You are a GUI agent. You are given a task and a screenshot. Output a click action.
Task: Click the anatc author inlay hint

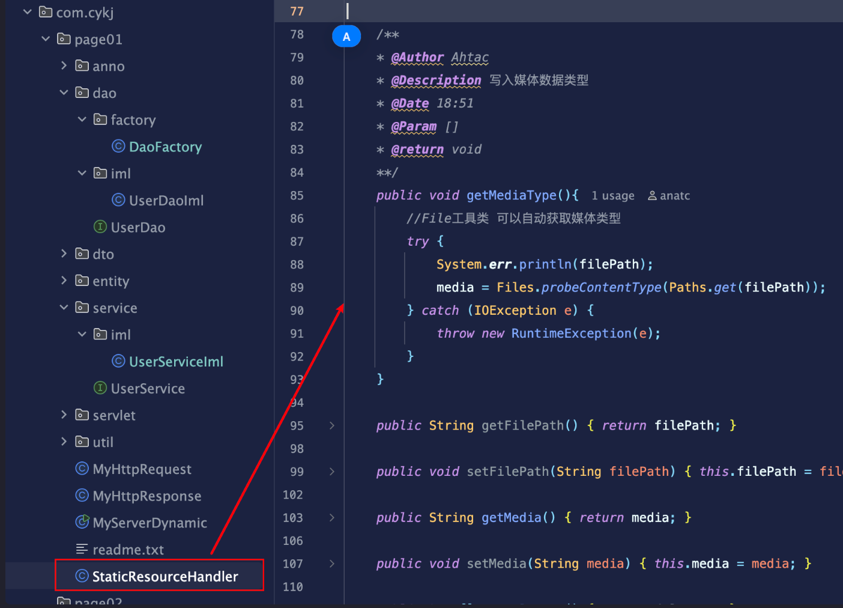(x=669, y=196)
